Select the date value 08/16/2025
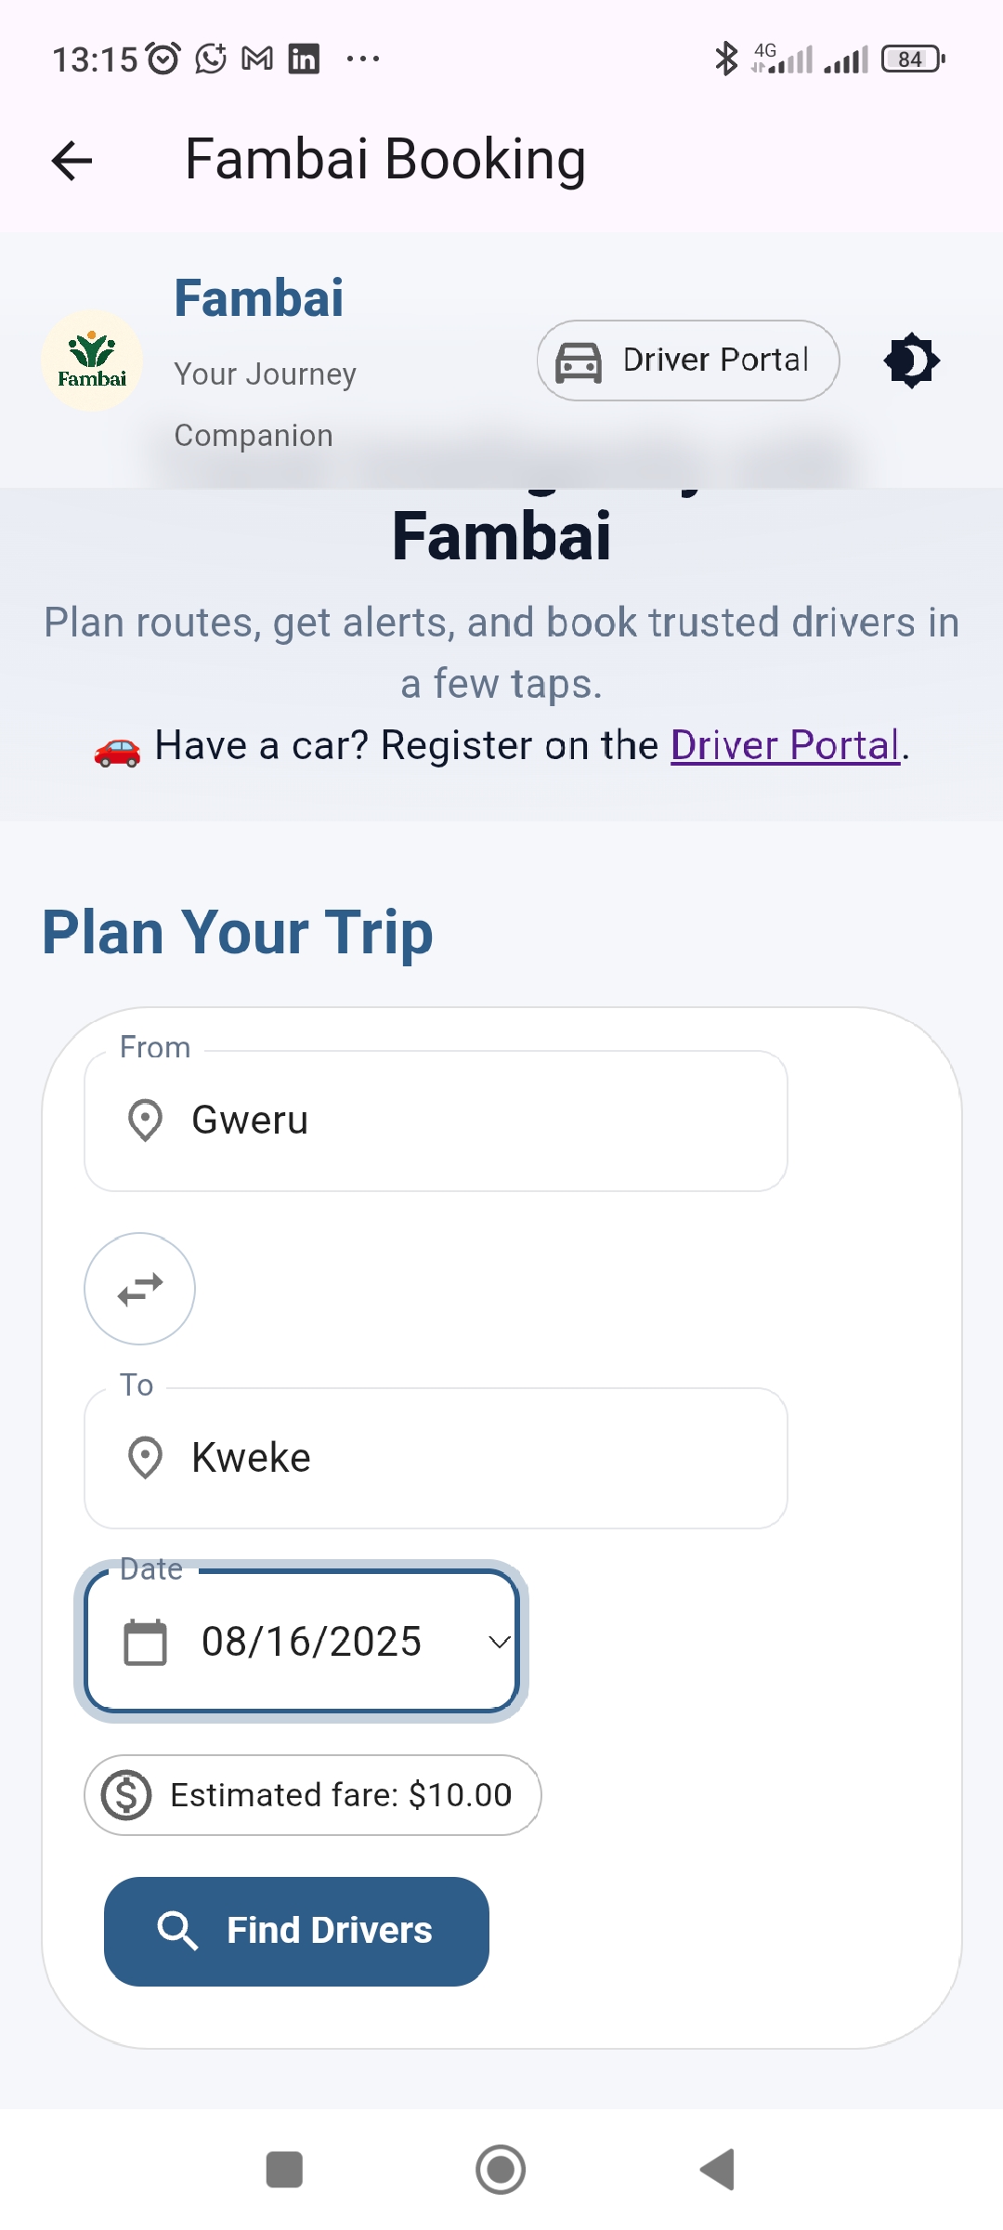Image resolution: width=1003 pixels, height=2230 pixels. (311, 1642)
